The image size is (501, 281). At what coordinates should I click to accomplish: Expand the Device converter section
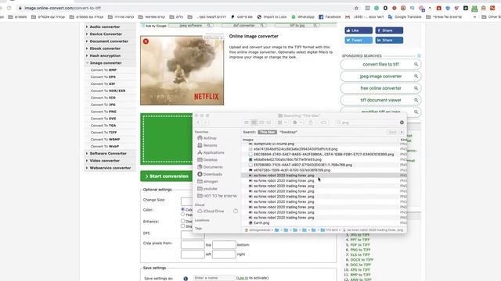(106, 34)
